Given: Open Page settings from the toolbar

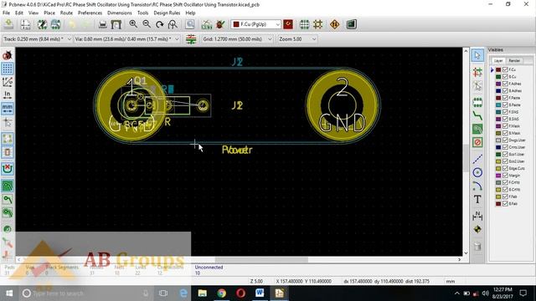Looking at the screenshot, I should tap(25, 24).
